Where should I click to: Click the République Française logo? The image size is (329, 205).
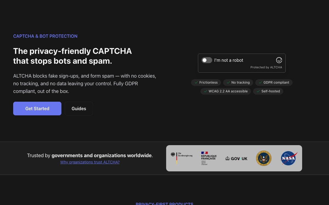point(209,158)
